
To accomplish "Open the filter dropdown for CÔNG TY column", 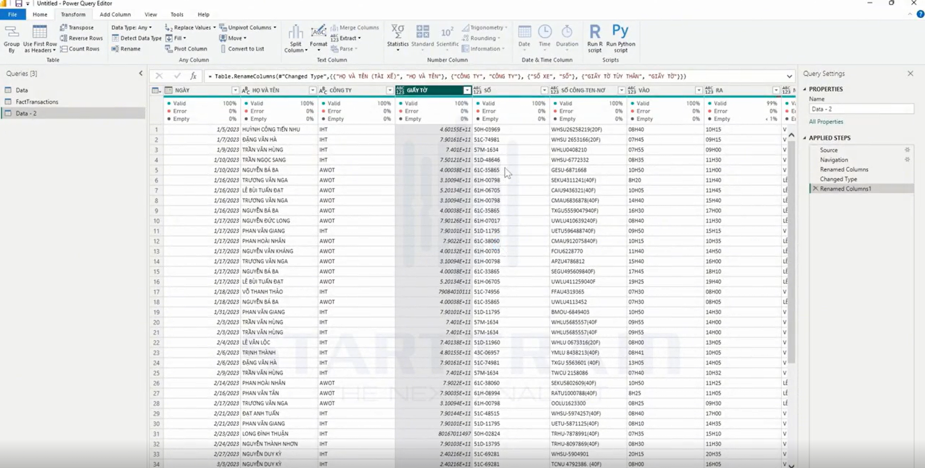I will [389, 91].
